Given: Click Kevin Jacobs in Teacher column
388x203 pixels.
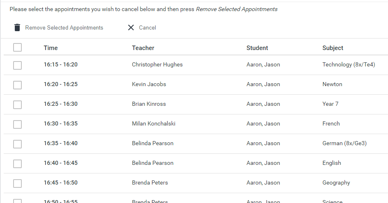Looking at the screenshot, I should 149,84.
